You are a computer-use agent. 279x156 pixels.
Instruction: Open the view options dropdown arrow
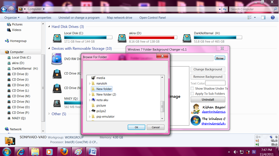[x=255, y=18]
